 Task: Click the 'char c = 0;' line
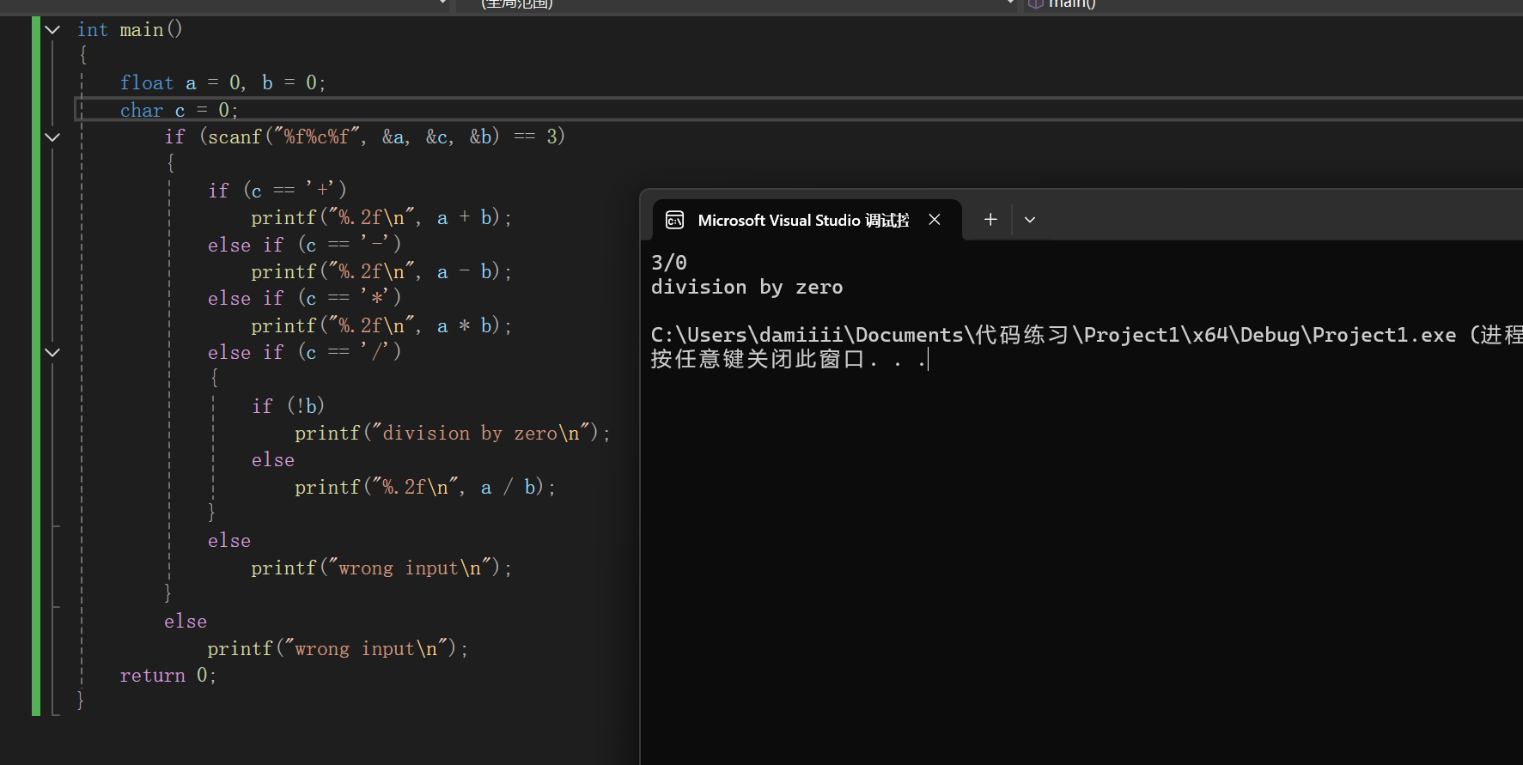pos(180,110)
